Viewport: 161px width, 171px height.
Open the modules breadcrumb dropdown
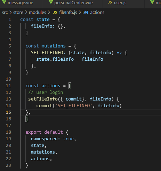pos(38,13)
